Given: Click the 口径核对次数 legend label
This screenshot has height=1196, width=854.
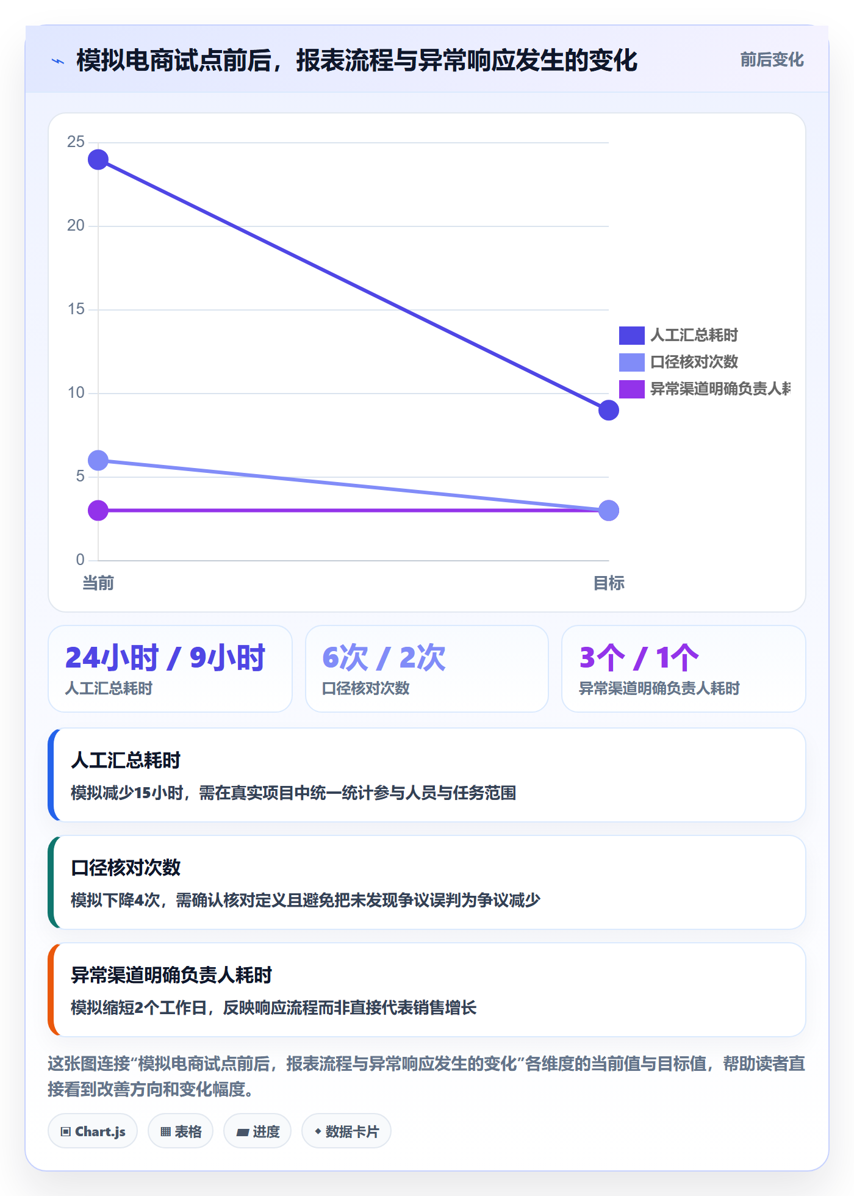Looking at the screenshot, I should click(694, 362).
